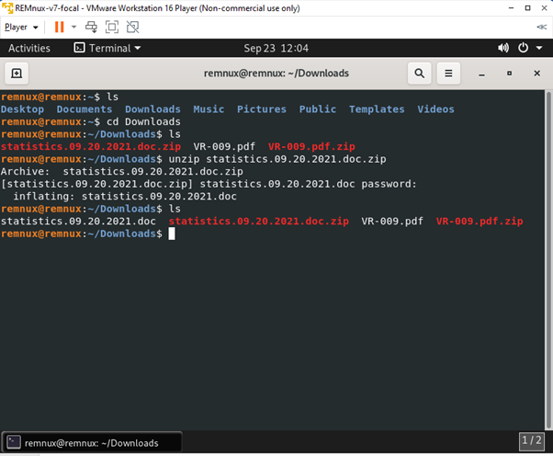The width and height of the screenshot is (553, 456).
Task: Click the Public folder name
Action: tap(318, 109)
